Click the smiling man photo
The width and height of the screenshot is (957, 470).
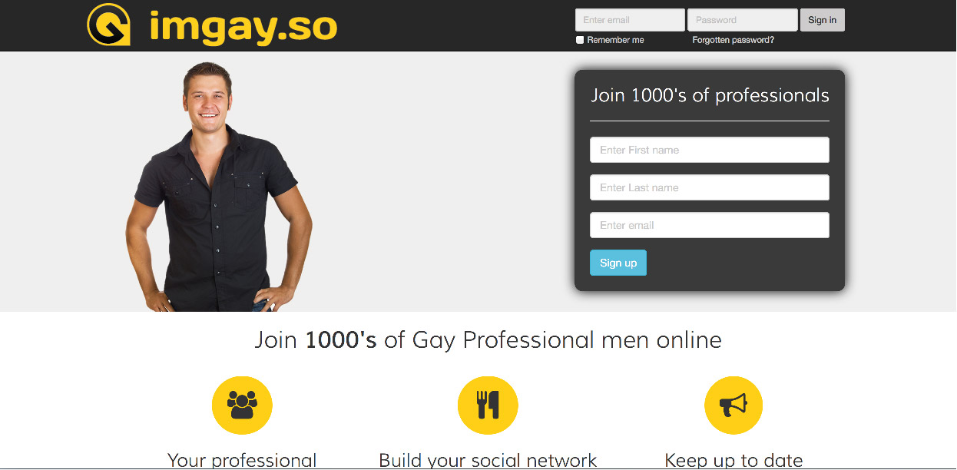click(219, 187)
